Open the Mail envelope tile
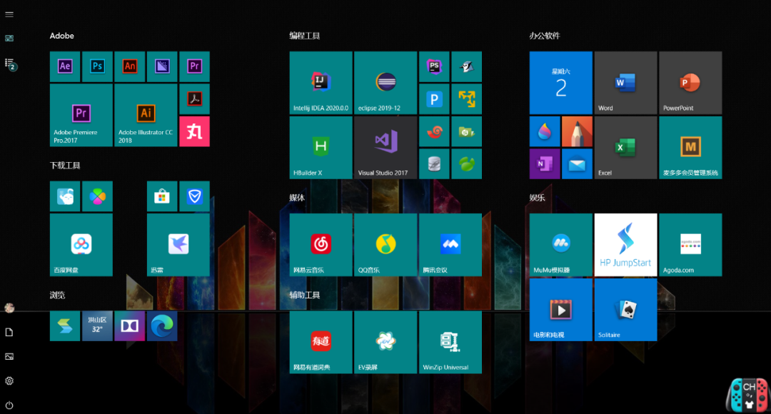This screenshot has height=414, width=771. pos(578,163)
